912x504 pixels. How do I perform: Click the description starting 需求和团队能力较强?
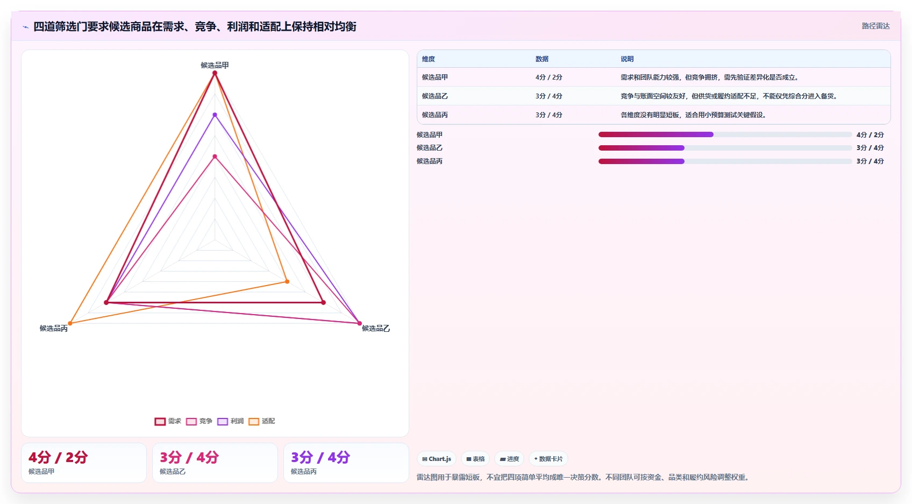[710, 77]
